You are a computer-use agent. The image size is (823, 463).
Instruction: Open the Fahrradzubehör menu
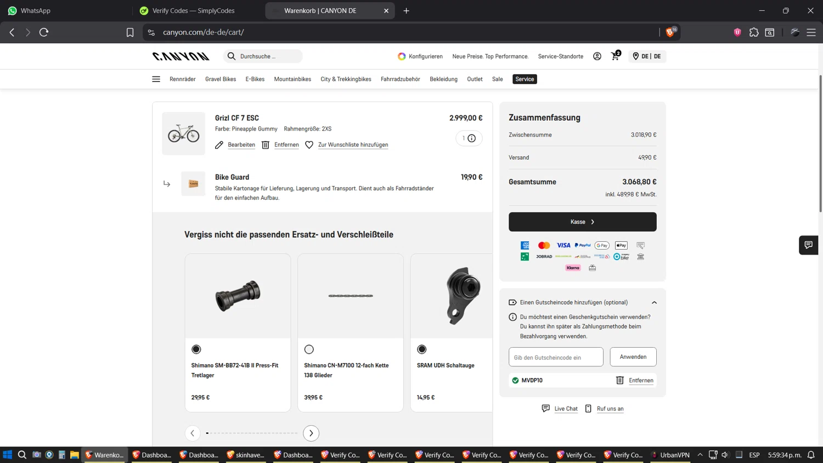[x=401, y=79]
